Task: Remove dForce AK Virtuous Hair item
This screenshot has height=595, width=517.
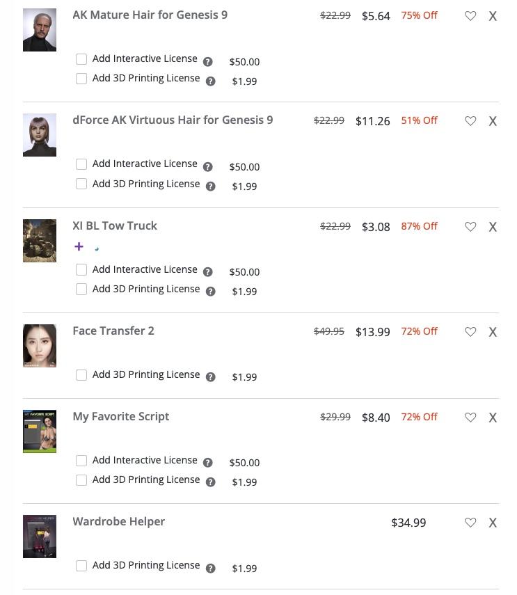Action: (x=493, y=121)
